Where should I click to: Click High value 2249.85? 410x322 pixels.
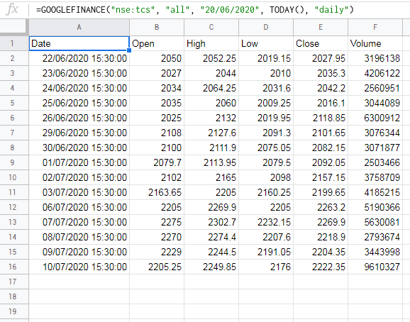coord(211,267)
